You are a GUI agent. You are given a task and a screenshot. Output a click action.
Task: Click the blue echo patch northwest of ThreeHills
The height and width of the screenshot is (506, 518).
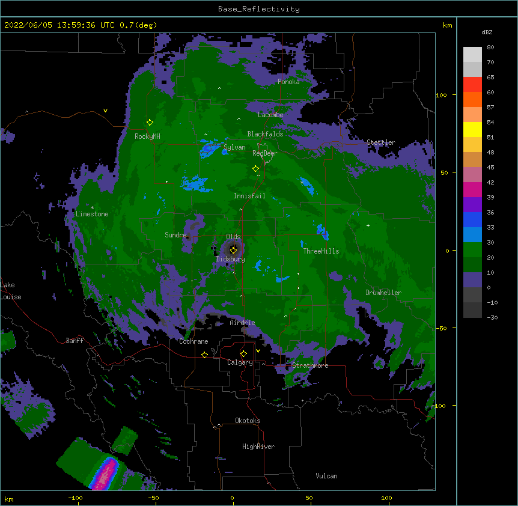click(x=323, y=231)
